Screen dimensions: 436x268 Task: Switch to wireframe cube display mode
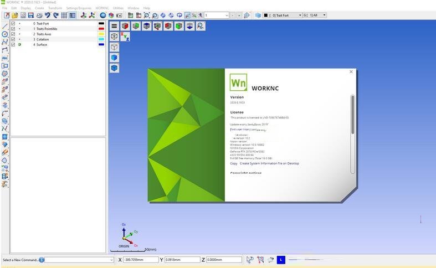tap(114, 37)
